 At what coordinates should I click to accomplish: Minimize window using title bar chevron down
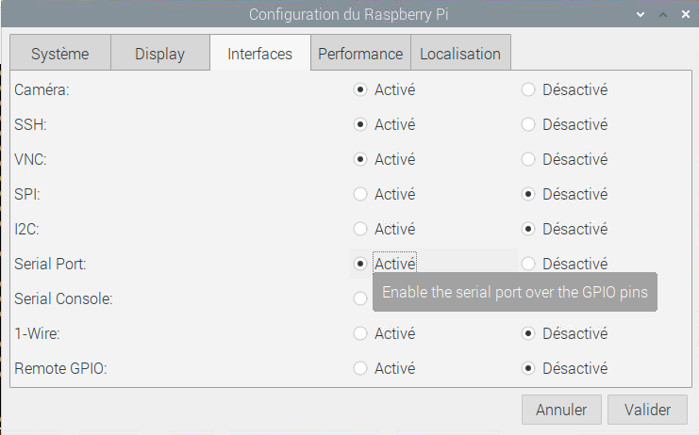641,15
